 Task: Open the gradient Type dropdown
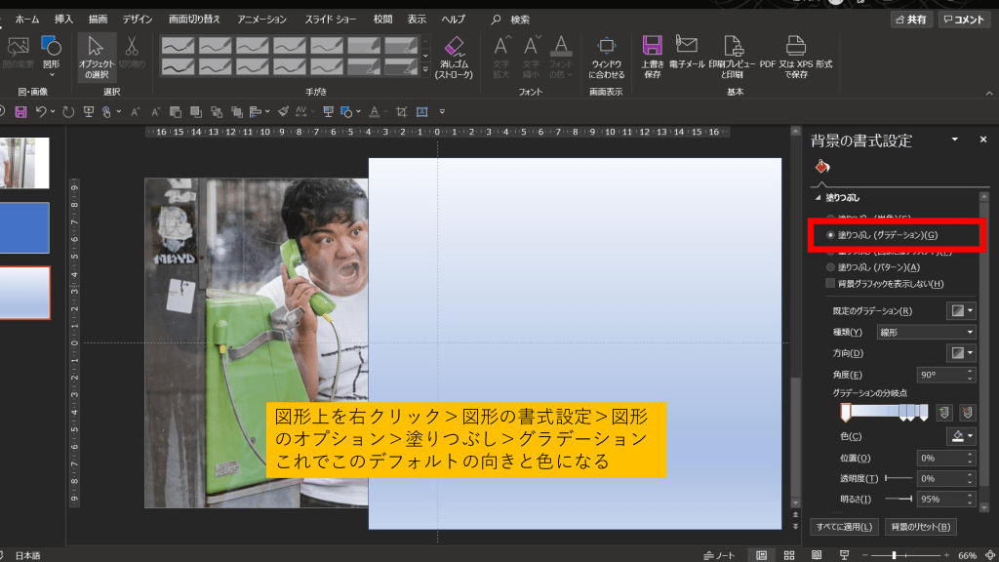[926, 332]
